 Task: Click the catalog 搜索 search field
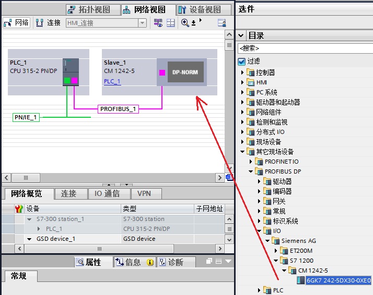[x=305, y=48]
